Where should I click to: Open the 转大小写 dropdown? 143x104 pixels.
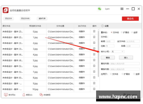click(118, 52)
